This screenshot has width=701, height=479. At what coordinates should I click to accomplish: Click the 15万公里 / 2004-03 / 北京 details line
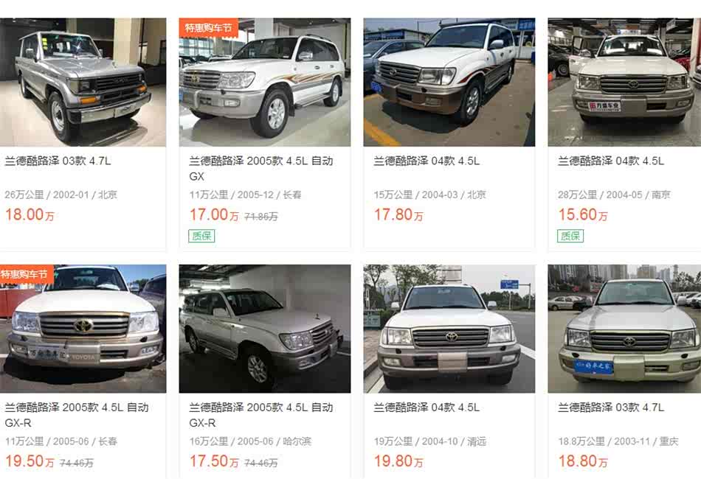coord(429,195)
